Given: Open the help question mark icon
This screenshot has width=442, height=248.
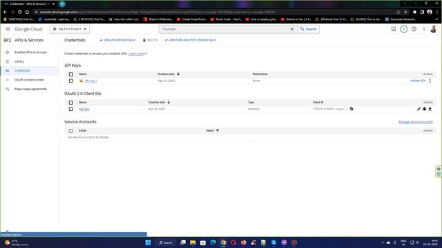Looking at the screenshot, I should (414, 29).
